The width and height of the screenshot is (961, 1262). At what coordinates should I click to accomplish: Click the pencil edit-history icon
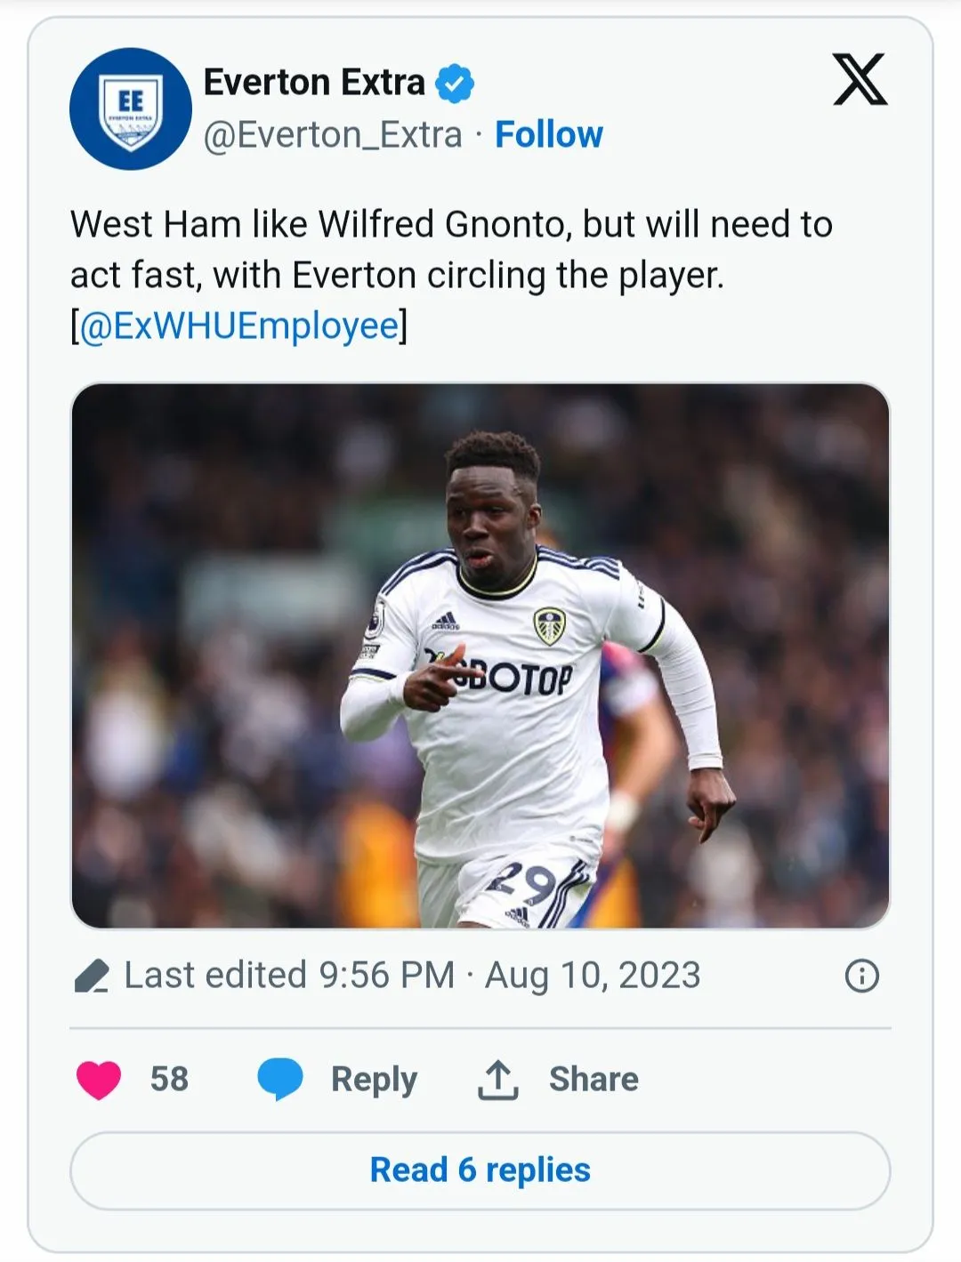tap(91, 976)
